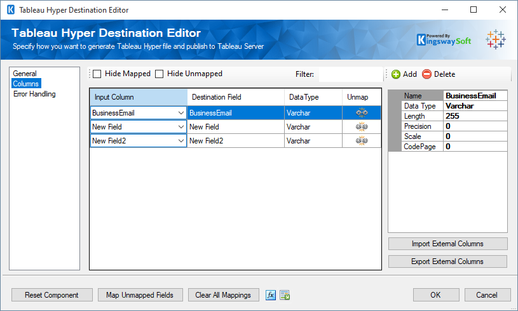This screenshot has height=311, width=518.
Task: Minimize the editor window
Action: pos(445,10)
